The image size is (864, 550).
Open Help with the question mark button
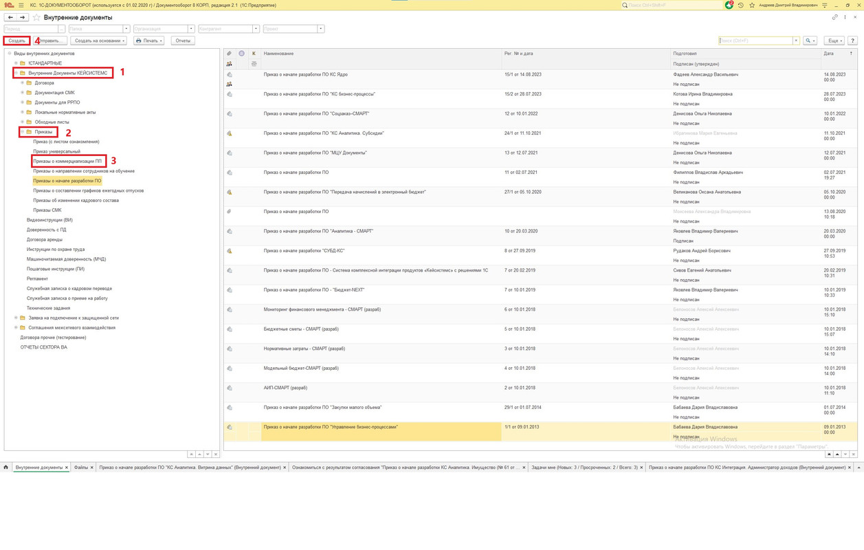(852, 41)
